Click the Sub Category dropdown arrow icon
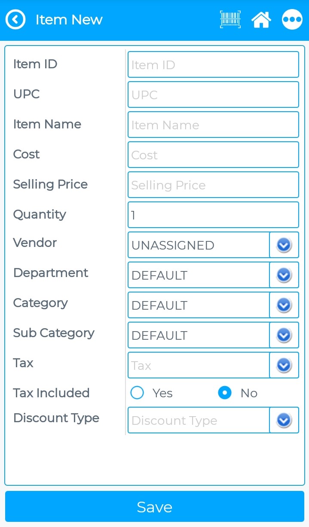 click(284, 335)
